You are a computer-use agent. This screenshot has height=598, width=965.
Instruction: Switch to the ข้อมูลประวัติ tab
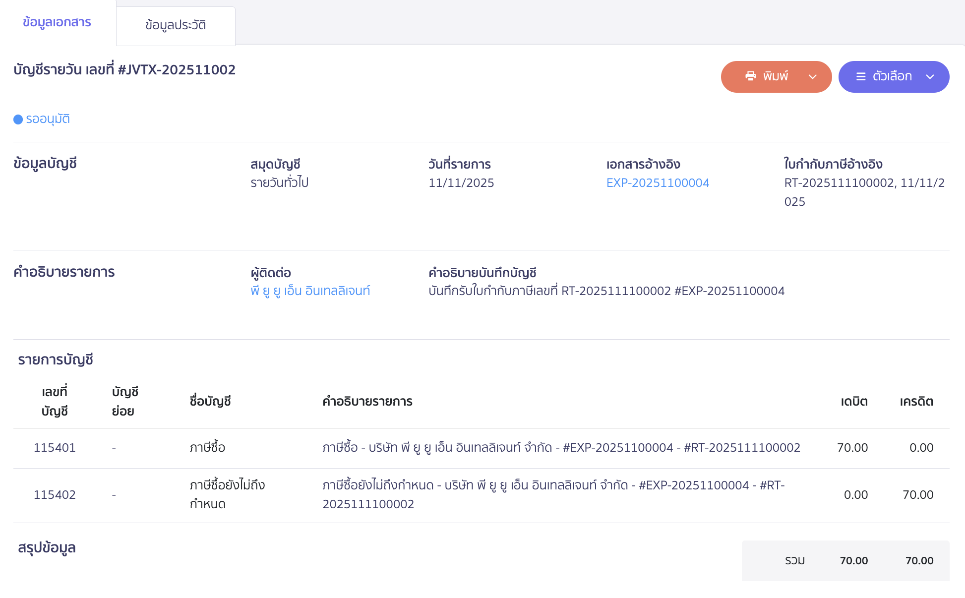point(176,25)
